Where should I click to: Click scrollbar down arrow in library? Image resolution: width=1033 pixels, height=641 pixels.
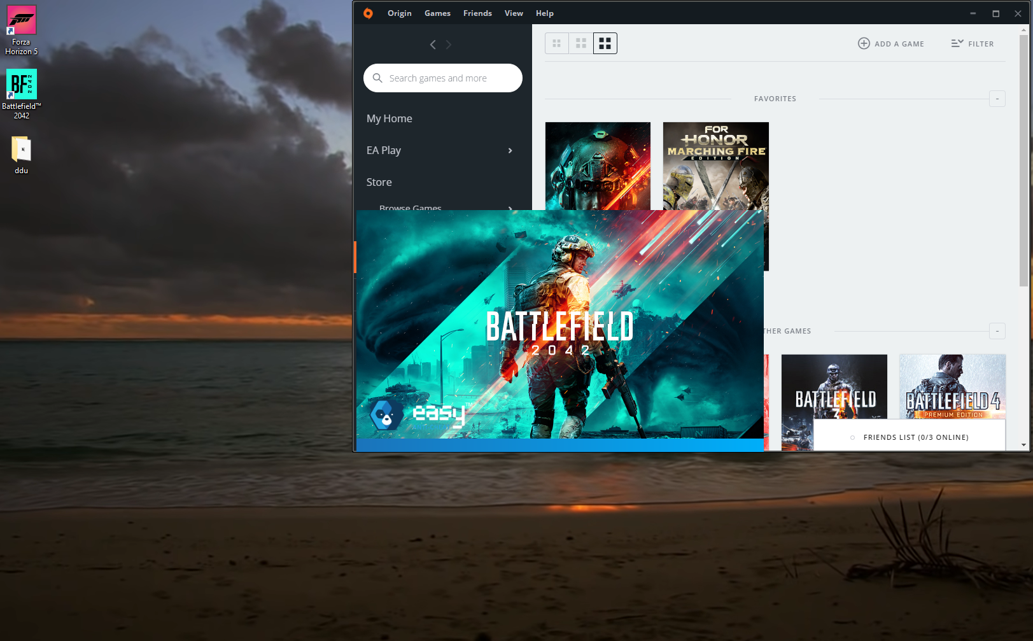pos(1023,445)
